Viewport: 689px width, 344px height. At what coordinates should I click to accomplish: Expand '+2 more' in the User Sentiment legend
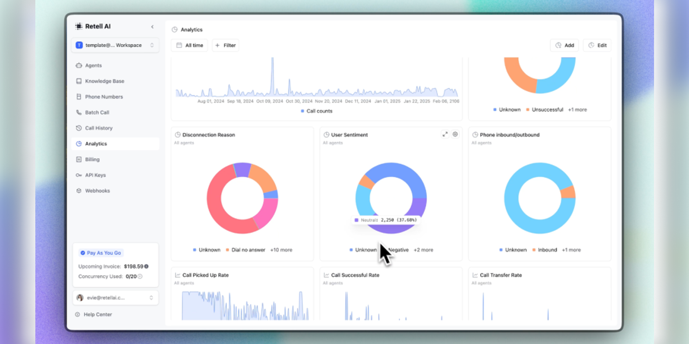pos(423,250)
